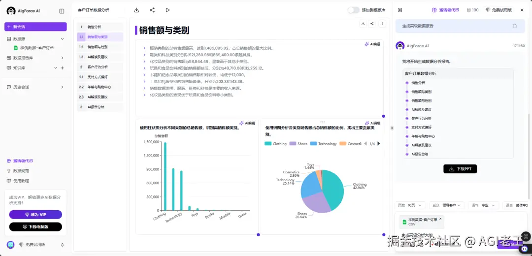Click the Clothing bar in bar chart
532x256 pixels.
coord(165,177)
